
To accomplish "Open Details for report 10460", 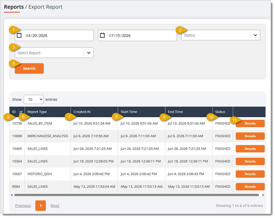I will click(x=250, y=149).
